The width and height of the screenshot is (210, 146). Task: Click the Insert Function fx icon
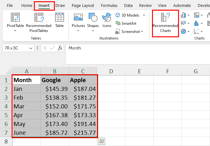coord(60,48)
